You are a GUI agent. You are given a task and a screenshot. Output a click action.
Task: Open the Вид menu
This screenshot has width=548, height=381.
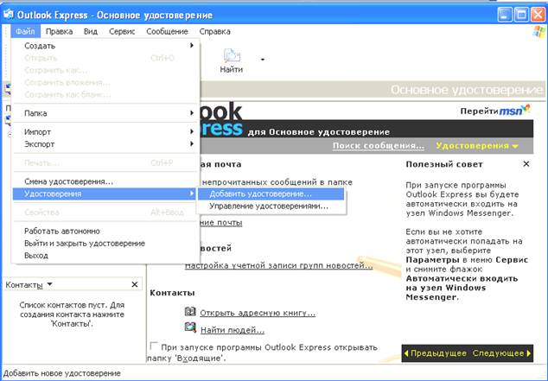[91, 31]
